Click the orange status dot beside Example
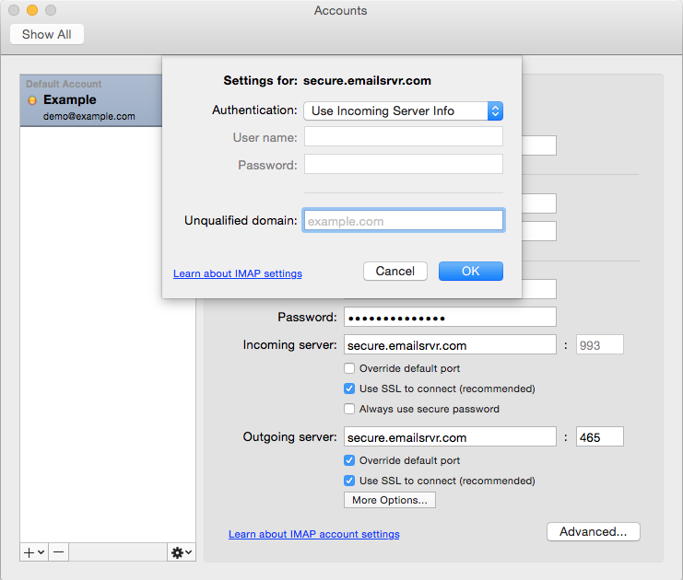Viewport: 683px width, 580px height. coord(32,100)
